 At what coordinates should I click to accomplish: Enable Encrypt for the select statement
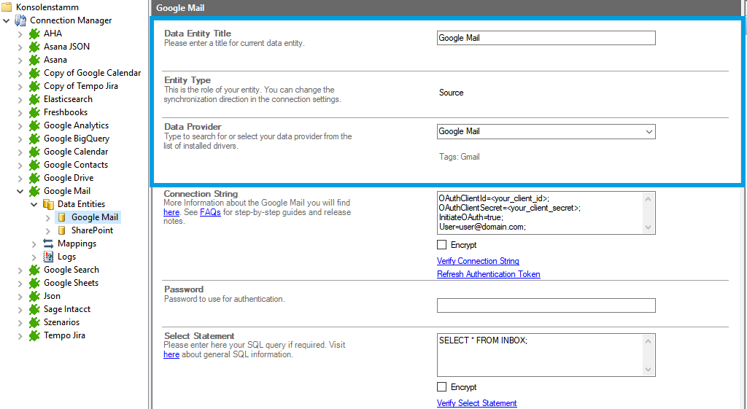click(441, 387)
